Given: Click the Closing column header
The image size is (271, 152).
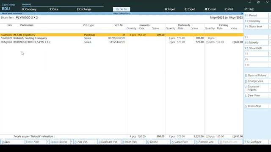Looking at the screenshot, I should click(224, 25).
